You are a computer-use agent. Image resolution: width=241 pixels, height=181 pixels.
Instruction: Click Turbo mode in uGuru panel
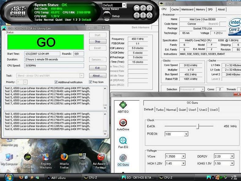pos(38,20)
